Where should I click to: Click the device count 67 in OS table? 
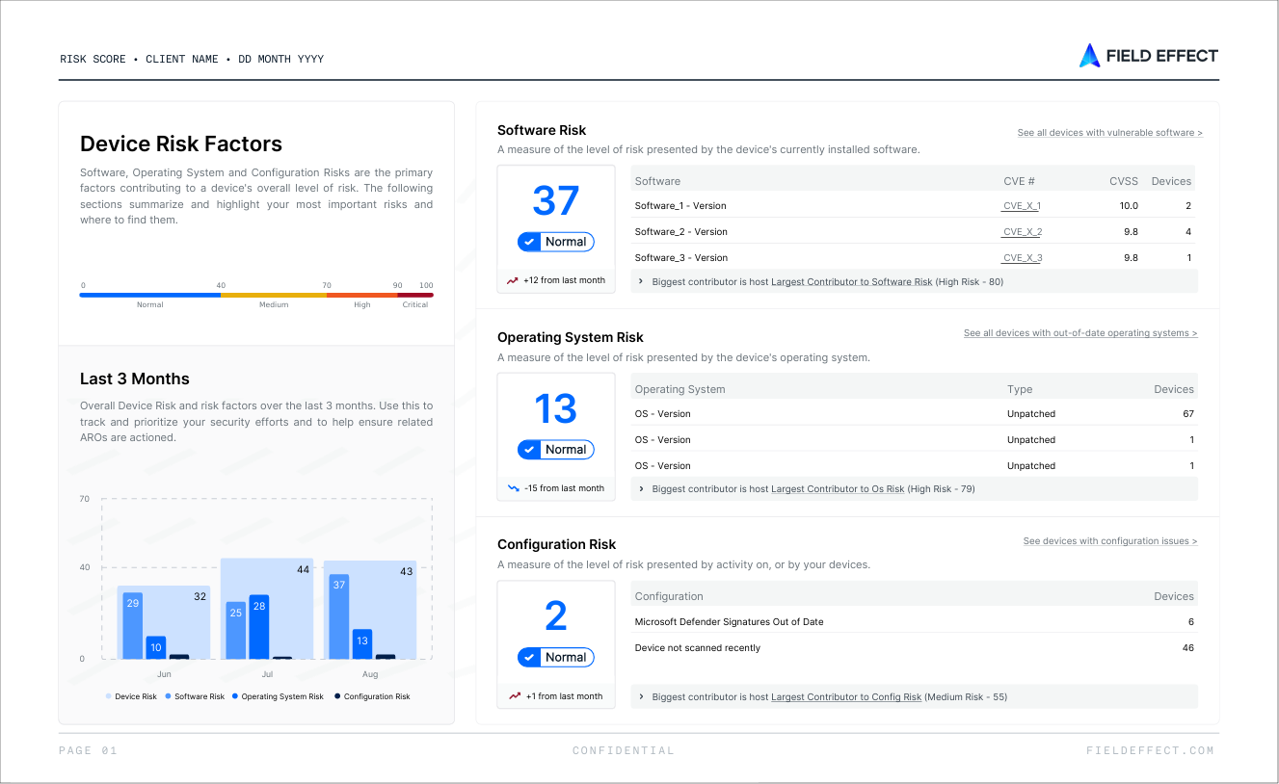pyautogui.click(x=1188, y=414)
